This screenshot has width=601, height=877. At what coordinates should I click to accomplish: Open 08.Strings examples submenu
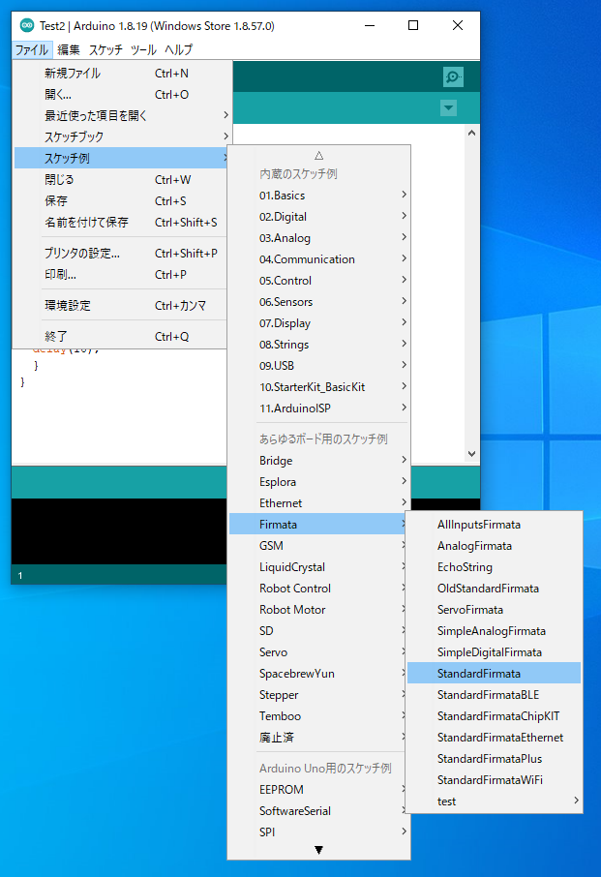point(319,344)
